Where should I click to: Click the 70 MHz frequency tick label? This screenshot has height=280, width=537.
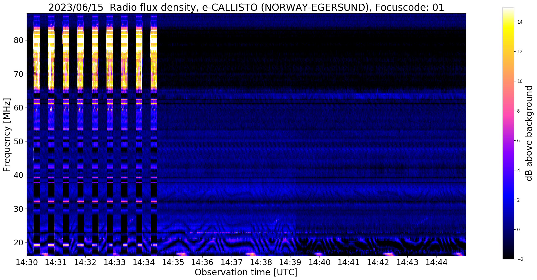pyautogui.click(x=19, y=74)
